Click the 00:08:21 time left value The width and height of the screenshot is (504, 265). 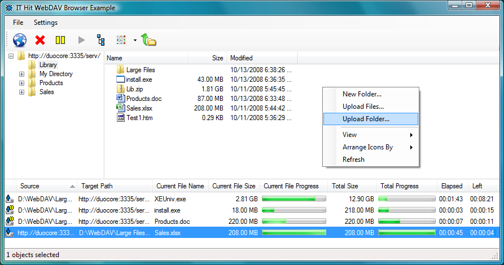pyautogui.click(x=482, y=199)
